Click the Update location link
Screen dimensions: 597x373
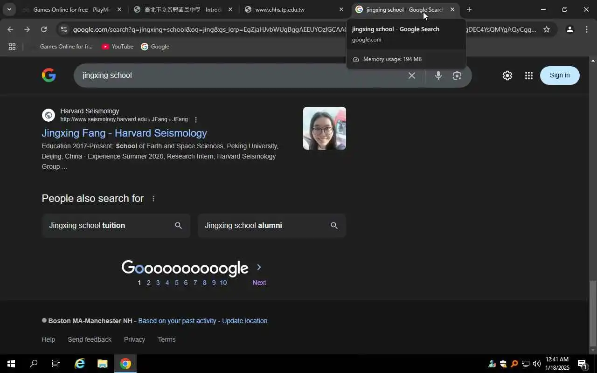[x=245, y=321]
